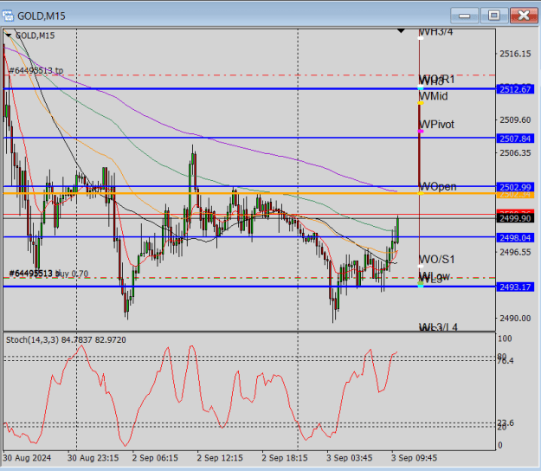Select the 2493.17 blue price label

(x=515, y=287)
